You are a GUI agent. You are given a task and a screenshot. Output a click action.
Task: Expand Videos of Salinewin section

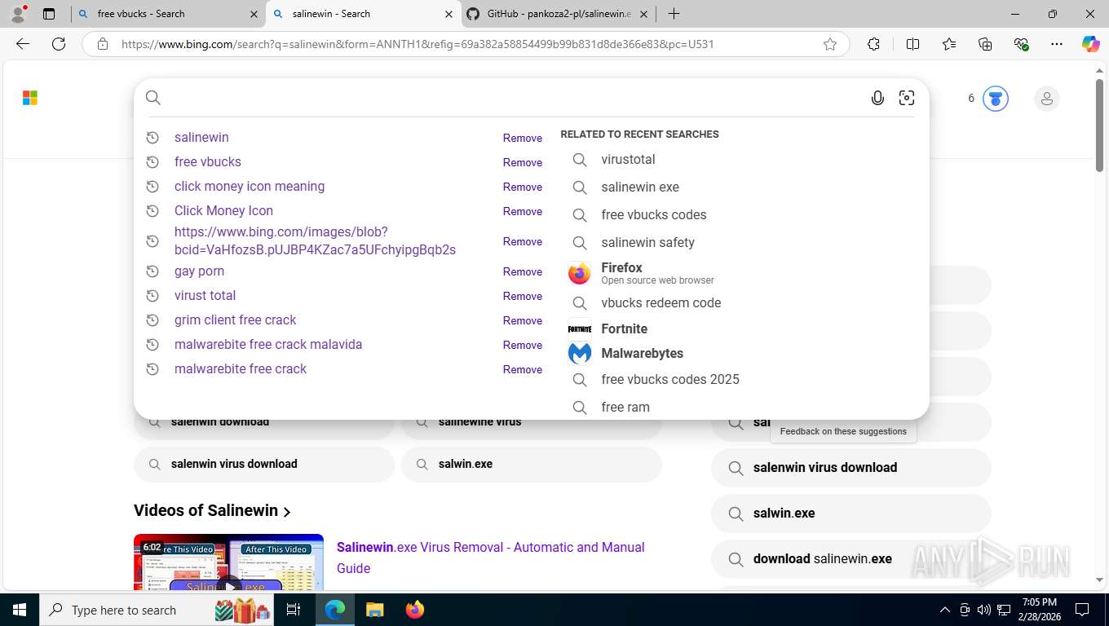[213, 511]
